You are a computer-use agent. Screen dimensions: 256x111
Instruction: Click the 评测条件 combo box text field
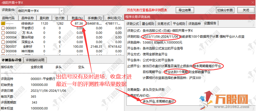(x=38, y=11)
